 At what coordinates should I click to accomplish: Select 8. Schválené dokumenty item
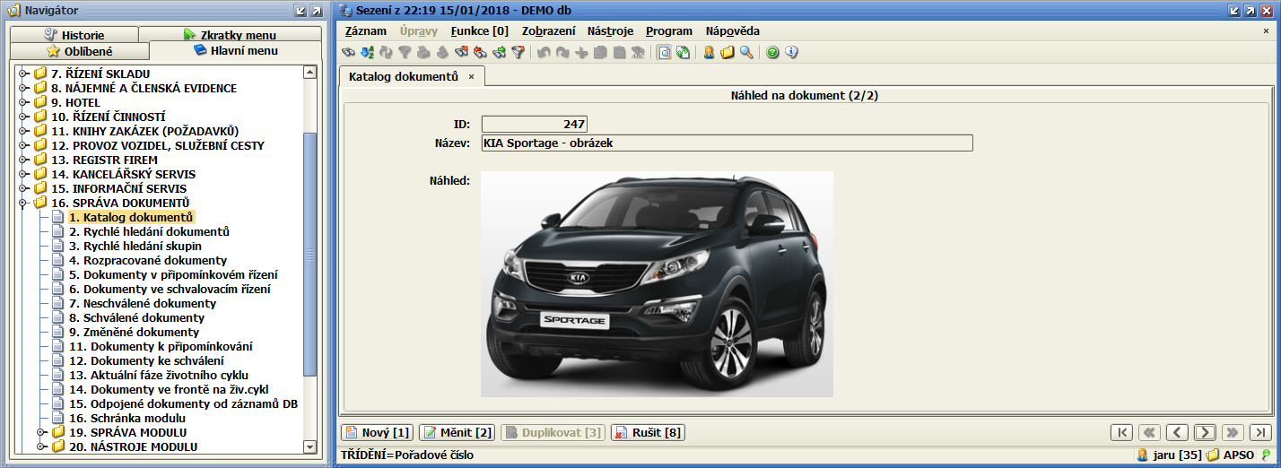tap(137, 317)
